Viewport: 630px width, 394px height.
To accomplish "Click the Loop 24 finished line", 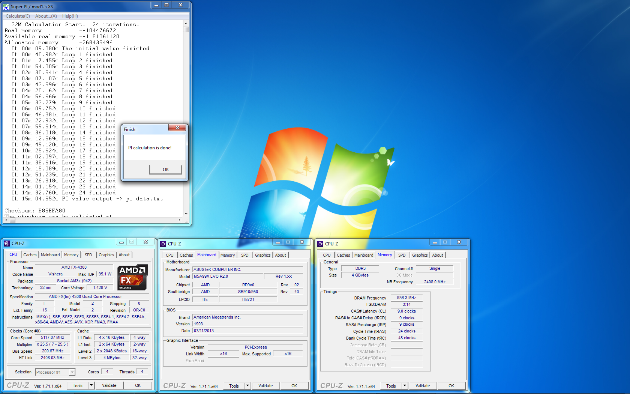I will click(64, 192).
